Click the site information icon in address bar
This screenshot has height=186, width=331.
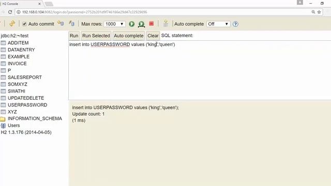[x=19, y=12]
